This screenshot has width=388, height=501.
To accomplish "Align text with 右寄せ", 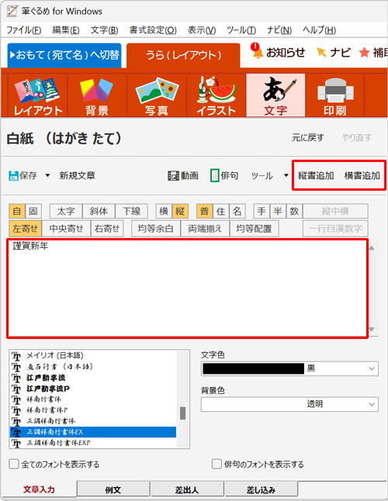I will (107, 229).
